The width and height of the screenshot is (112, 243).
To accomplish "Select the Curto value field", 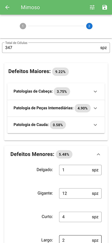I will [80, 217].
